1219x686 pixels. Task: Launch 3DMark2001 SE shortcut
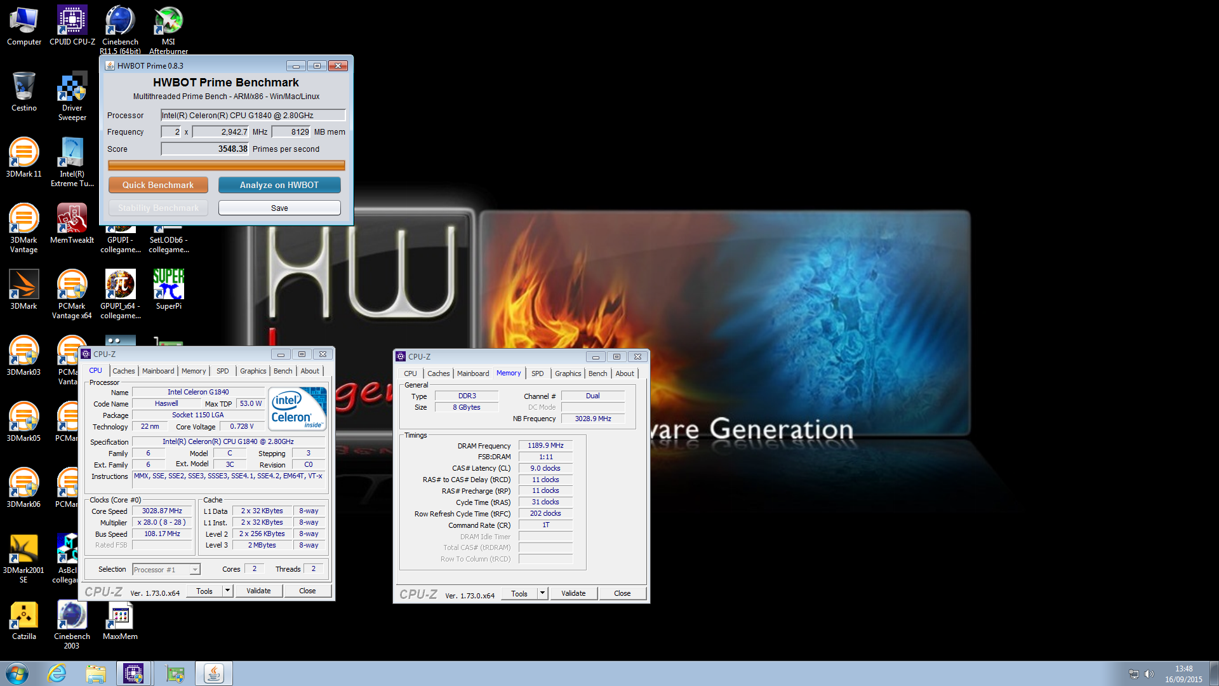pyautogui.click(x=24, y=558)
